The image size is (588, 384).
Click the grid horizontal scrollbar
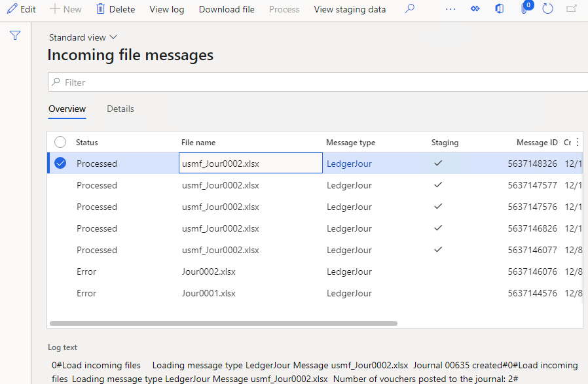[223, 323]
